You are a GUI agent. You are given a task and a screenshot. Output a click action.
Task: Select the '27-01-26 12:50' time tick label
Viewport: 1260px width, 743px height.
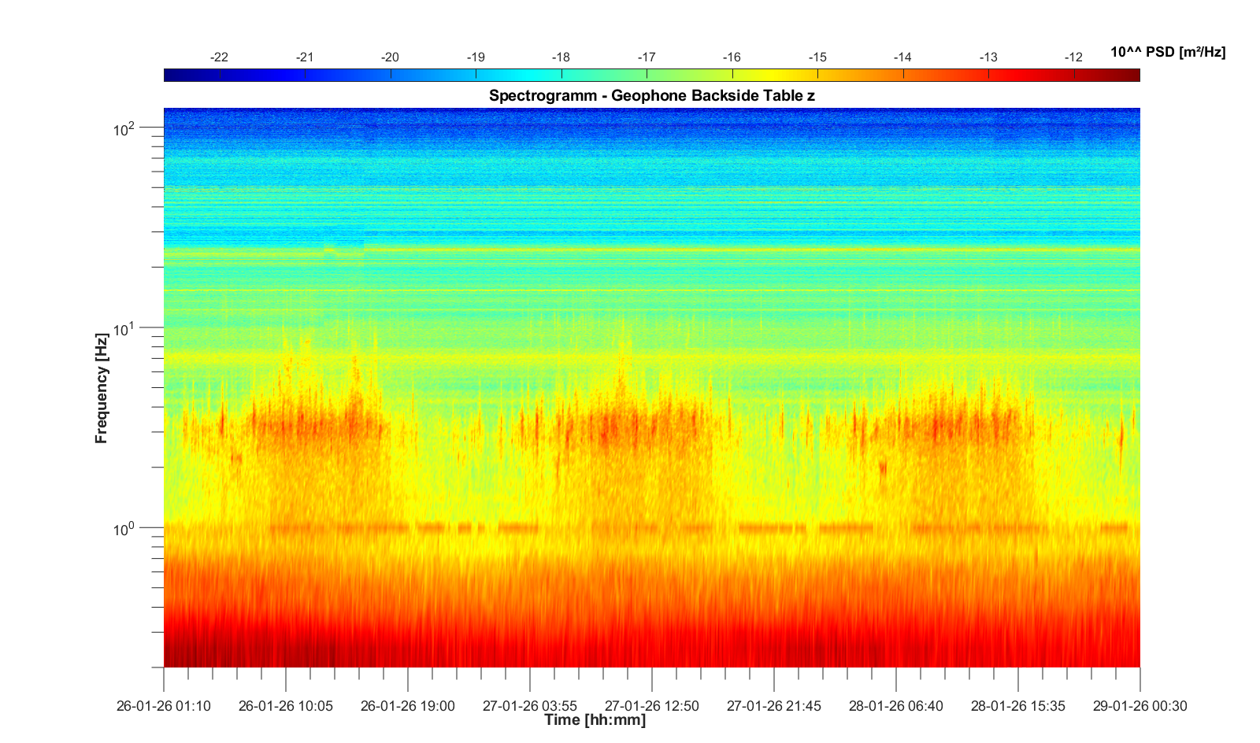point(651,706)
